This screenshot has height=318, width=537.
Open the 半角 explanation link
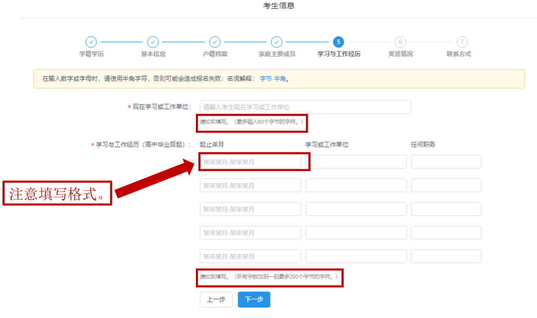click(x=279, y=79)
